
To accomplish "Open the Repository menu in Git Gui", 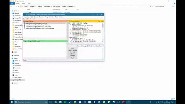I will click(26, 17).
